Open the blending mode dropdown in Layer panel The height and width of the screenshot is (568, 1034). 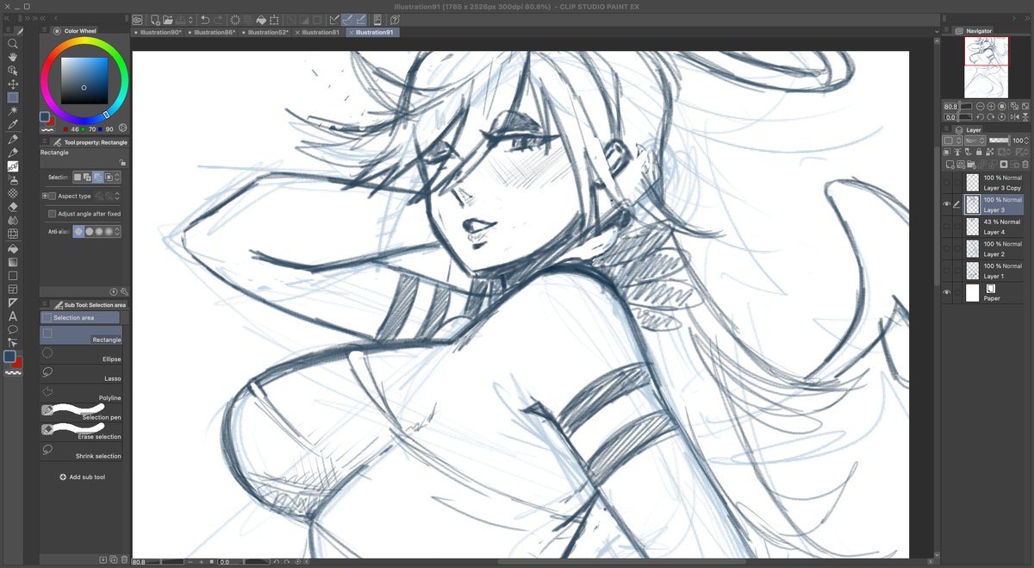coord(975,140)
